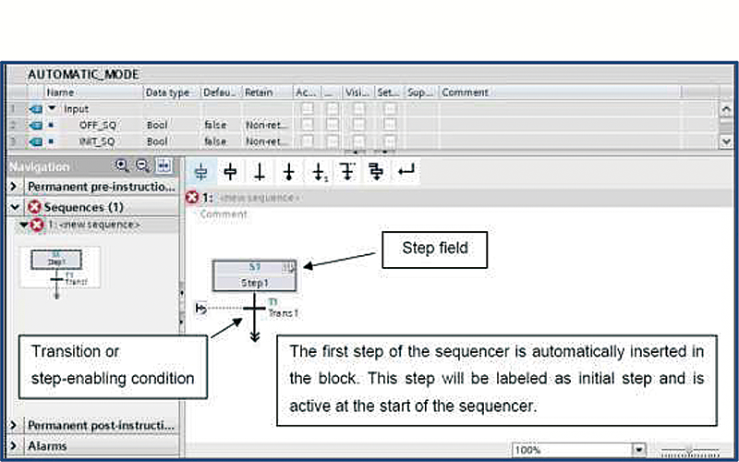Select the 1: <new sequence> tree item

92,225
